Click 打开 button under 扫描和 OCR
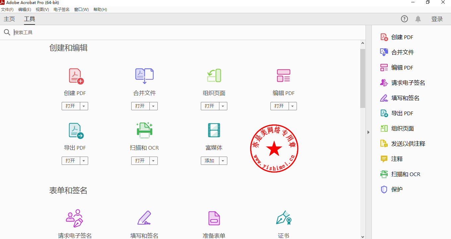Screen dimensions: 451x239 140,161
